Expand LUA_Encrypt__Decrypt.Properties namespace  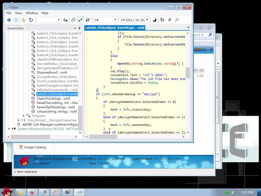[x=18, y=120]
